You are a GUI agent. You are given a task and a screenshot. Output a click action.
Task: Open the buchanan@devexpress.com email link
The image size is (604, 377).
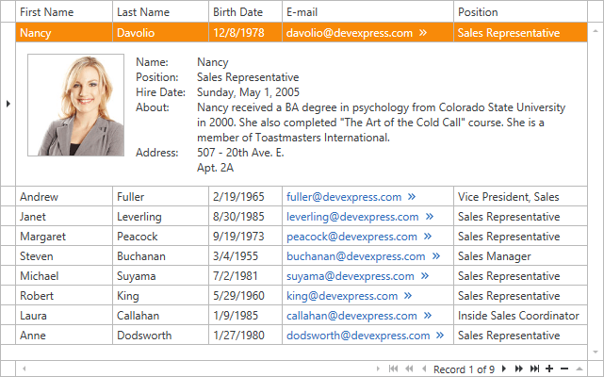tap(353, 256)
